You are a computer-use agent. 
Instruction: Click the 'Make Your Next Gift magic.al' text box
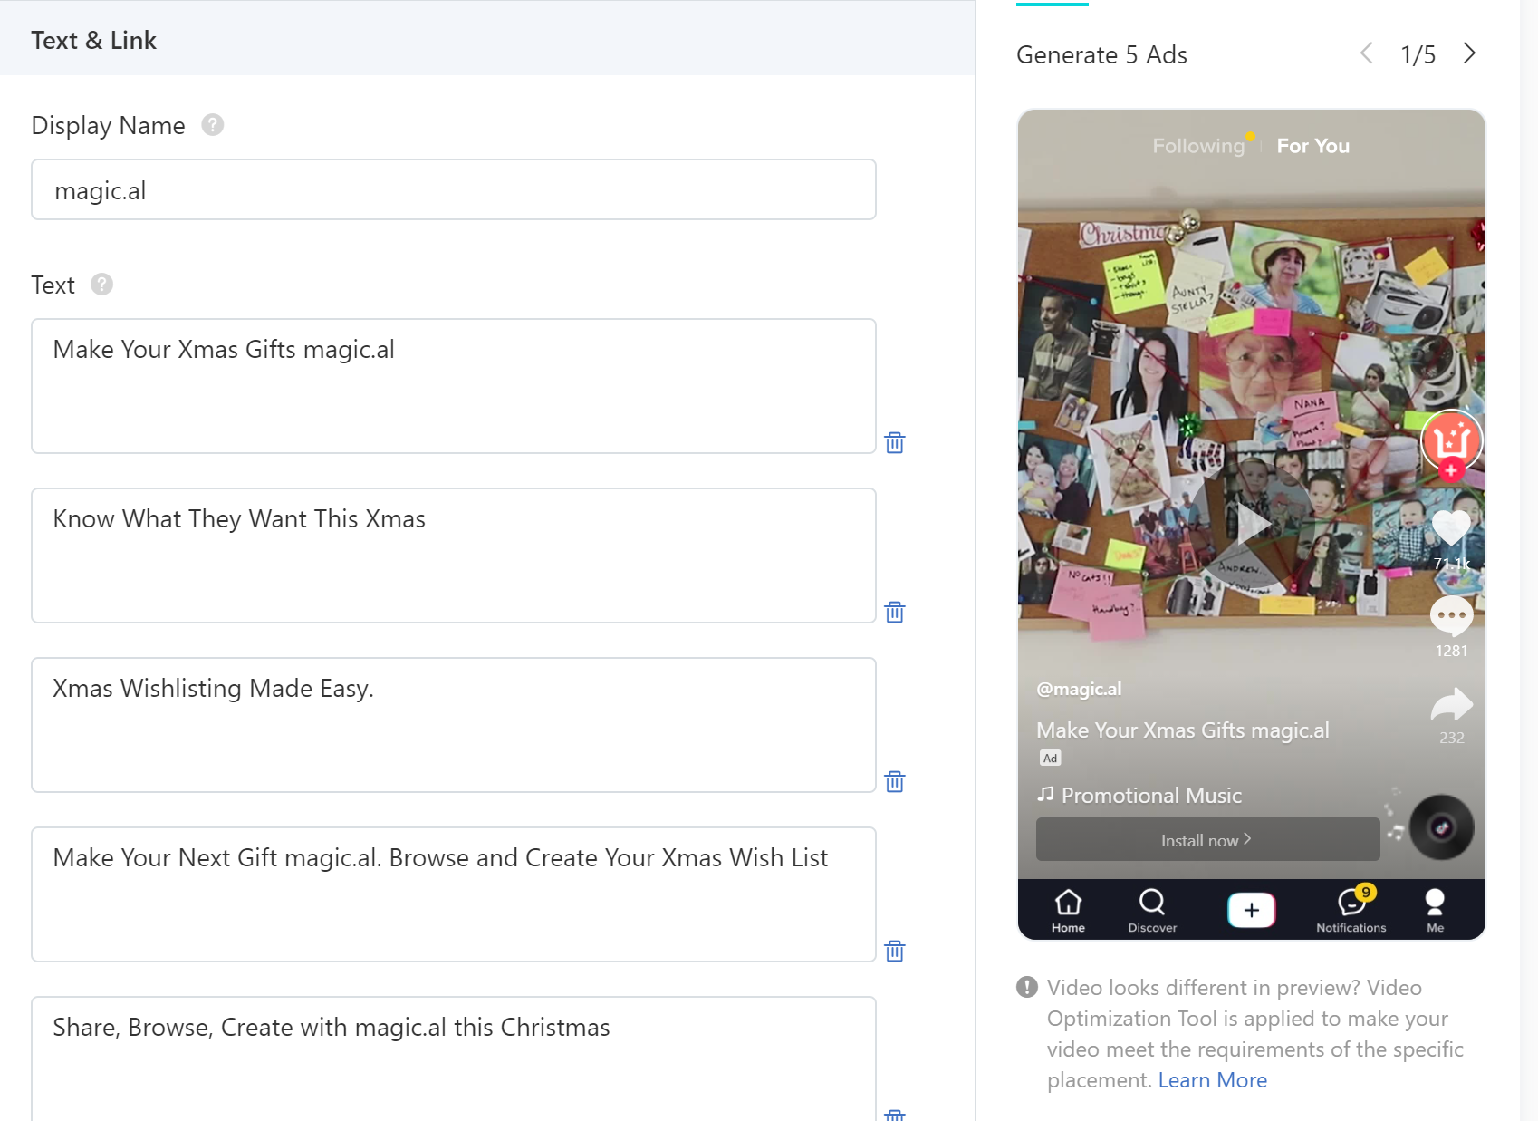pos(454,894)
